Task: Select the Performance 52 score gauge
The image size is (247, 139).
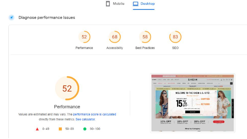Action: coord(84,37)
